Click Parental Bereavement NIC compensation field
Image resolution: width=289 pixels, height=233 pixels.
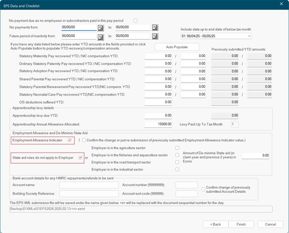193,87
